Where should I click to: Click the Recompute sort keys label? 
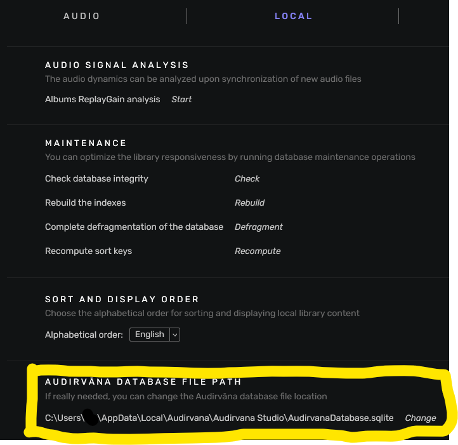[88, 251]
